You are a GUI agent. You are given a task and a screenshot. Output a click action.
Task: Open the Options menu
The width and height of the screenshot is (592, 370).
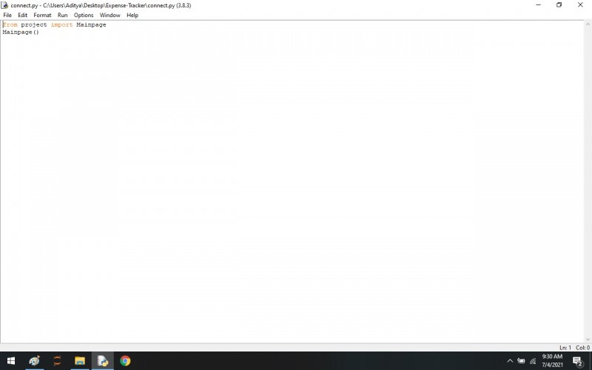[x=84, y=15]
